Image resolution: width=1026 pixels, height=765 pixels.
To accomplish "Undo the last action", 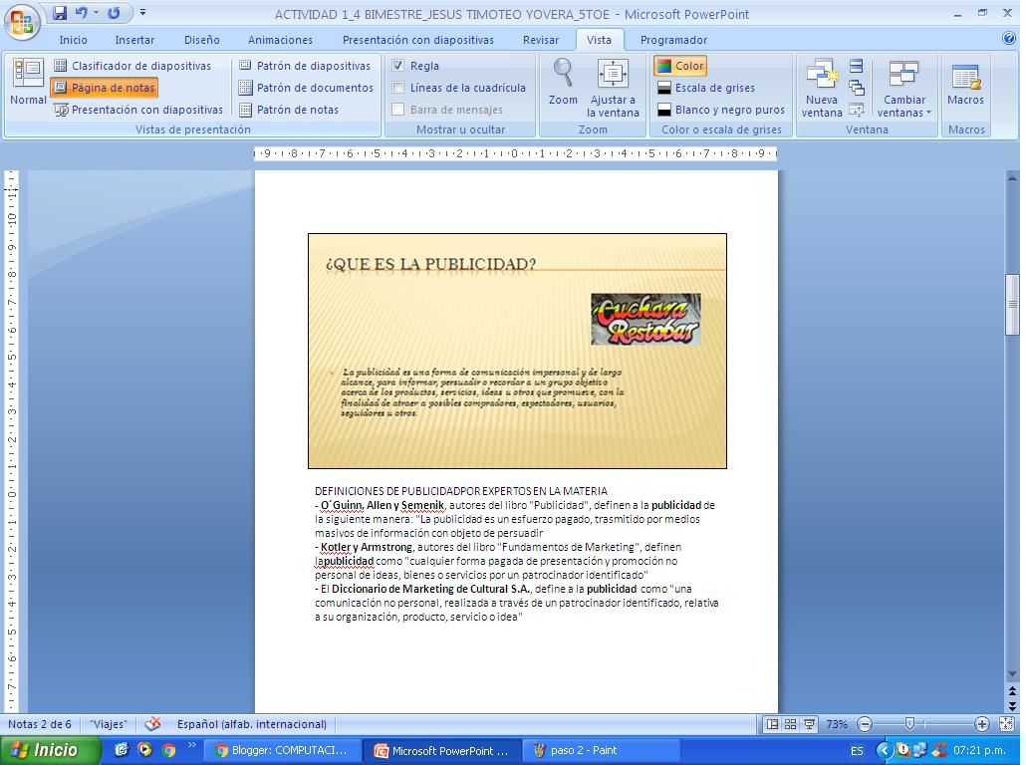I will (x=81, y=12).
